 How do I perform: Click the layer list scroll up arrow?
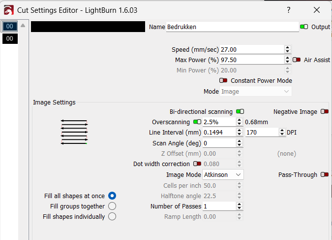click(x=23, y=26)
